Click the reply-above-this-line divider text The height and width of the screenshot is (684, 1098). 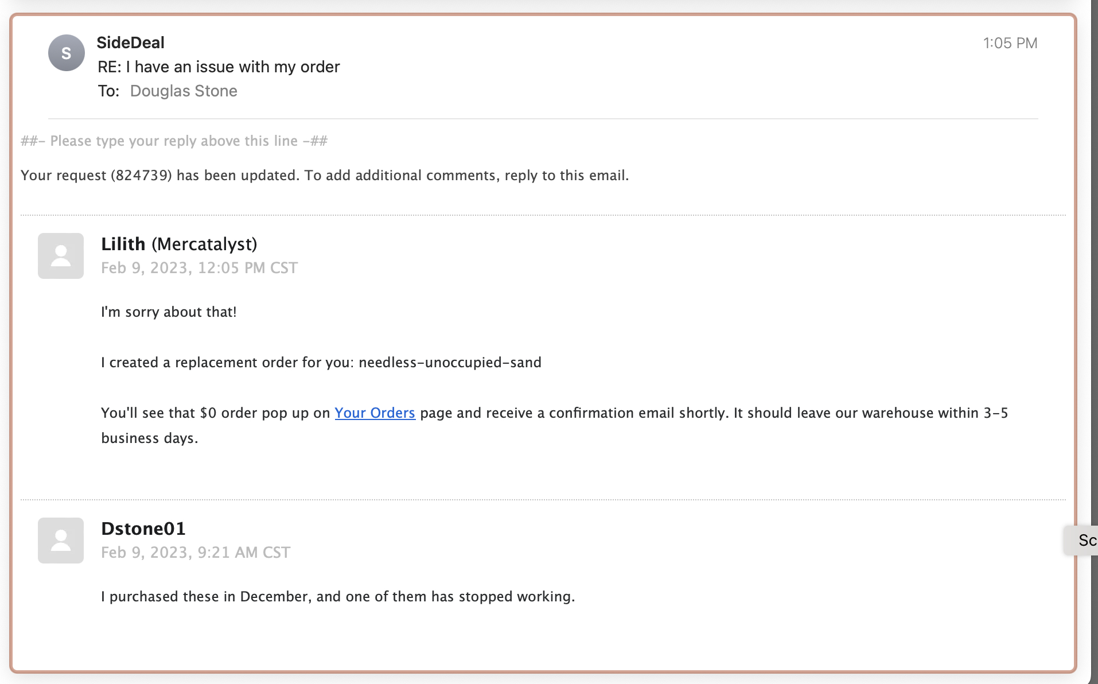pos(174,141)
